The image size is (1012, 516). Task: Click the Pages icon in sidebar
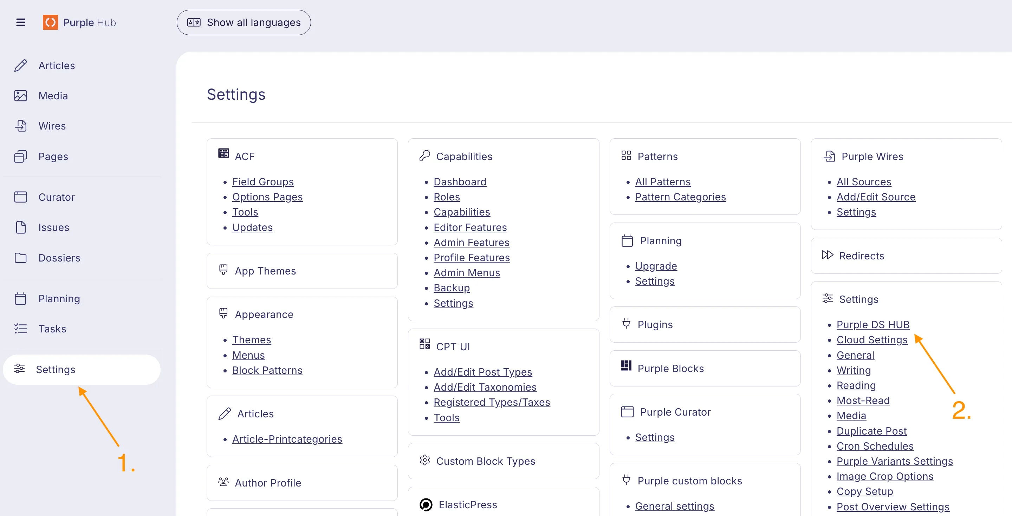point(20,156)
